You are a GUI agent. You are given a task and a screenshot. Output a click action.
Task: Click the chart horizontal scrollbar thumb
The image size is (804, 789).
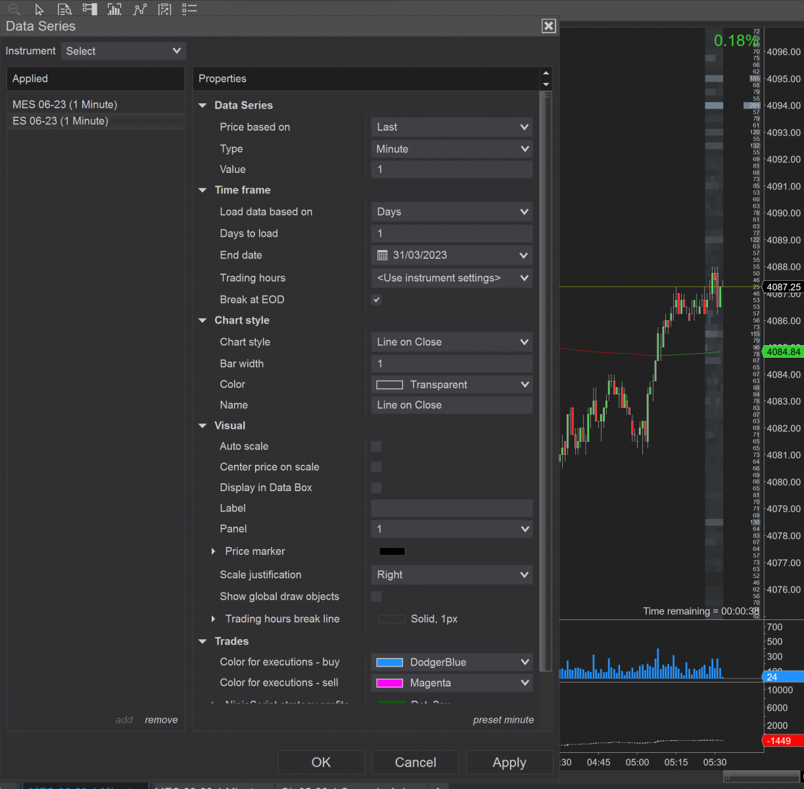[761, 777]
